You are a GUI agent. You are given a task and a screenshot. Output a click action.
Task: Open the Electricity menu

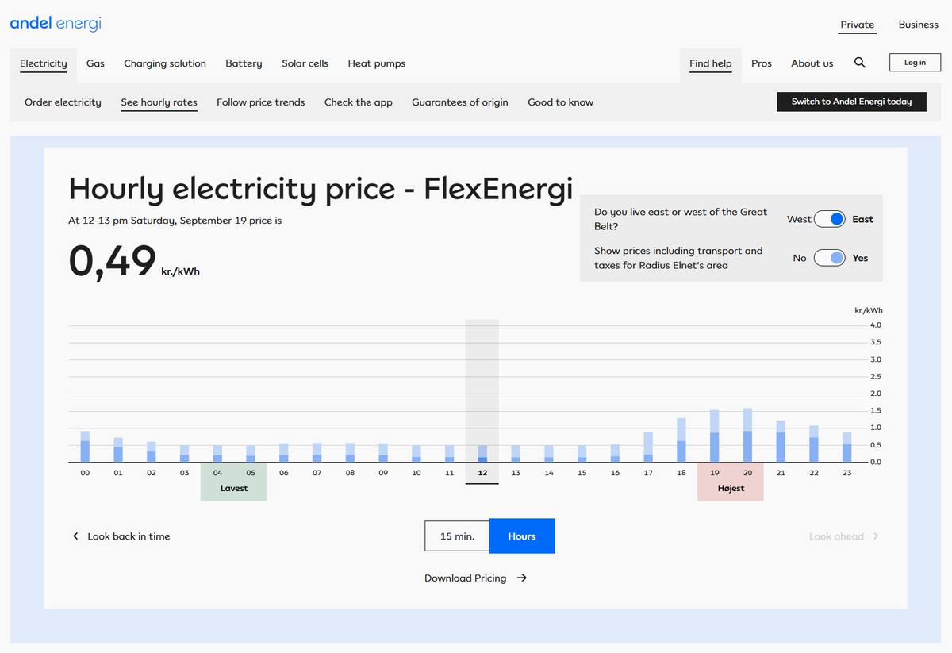point(44,63)
